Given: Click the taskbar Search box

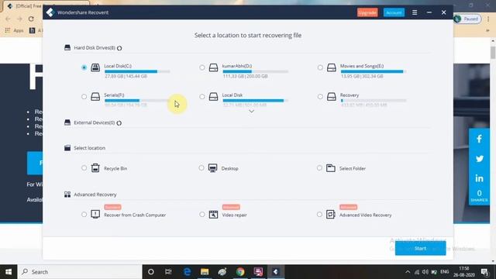Looking at the screenshot, I should [80, 272].
